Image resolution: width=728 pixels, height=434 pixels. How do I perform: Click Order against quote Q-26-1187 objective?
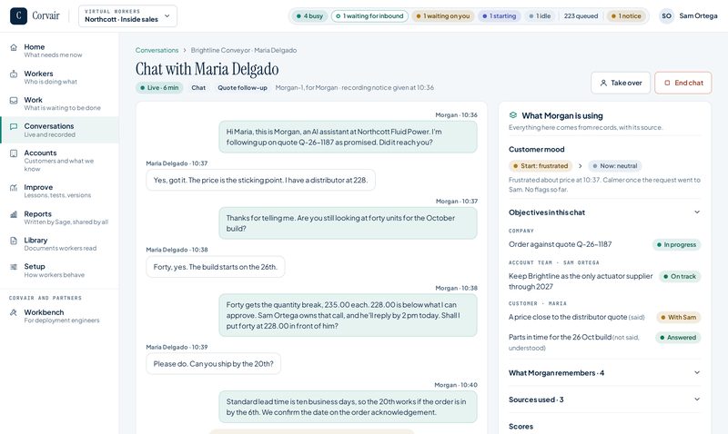tap(560, 244)
